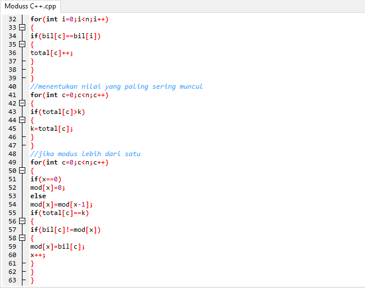Click the 'mod[x]=mod[x-1];' statement
This screenshot has width=365, height=288.
(x=61, y=204)
